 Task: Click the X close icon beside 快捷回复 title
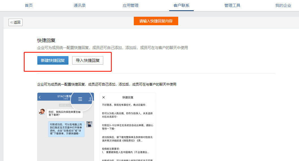pos(104,97)
